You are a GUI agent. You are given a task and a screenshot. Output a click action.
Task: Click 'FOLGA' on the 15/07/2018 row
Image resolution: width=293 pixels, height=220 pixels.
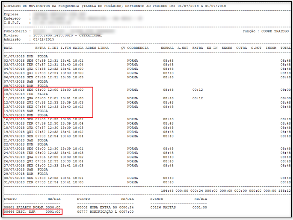coord(43,115)
